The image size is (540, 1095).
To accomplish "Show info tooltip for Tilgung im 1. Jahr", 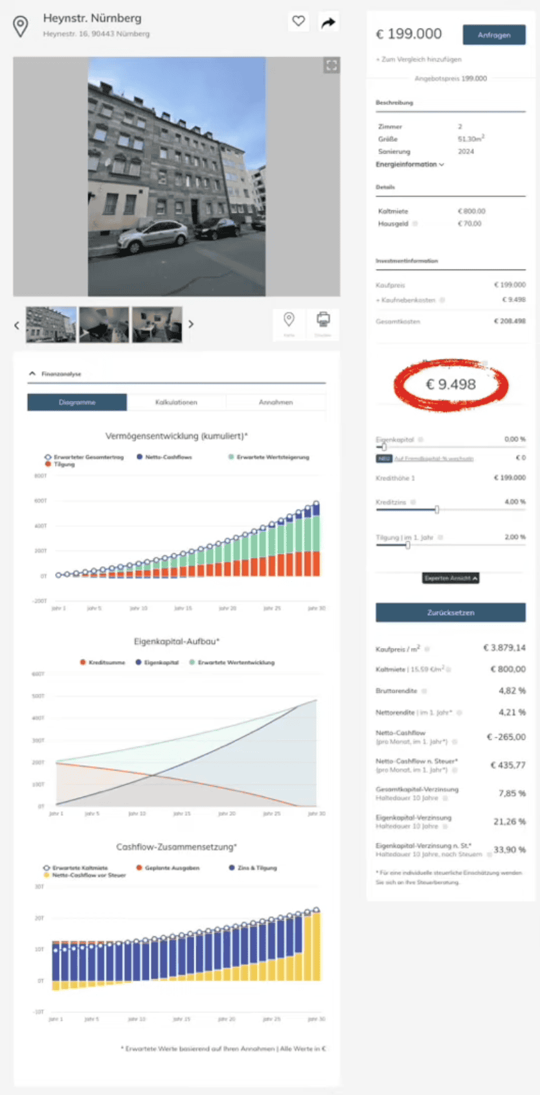I will 440,537.
